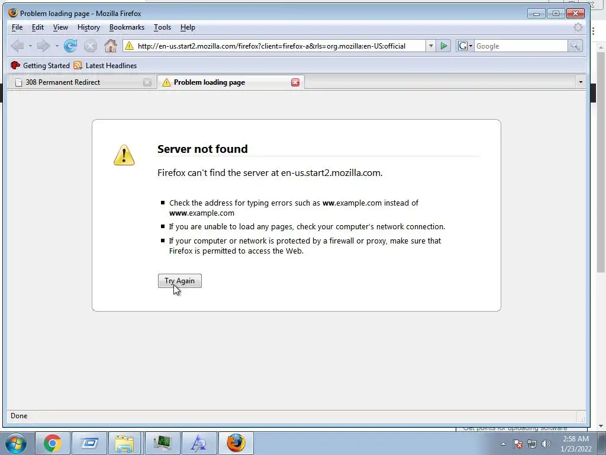This screenshot has width=606, height=455.
Task: Click the background window's three-dot menu icon
Action: coord(593,31)
